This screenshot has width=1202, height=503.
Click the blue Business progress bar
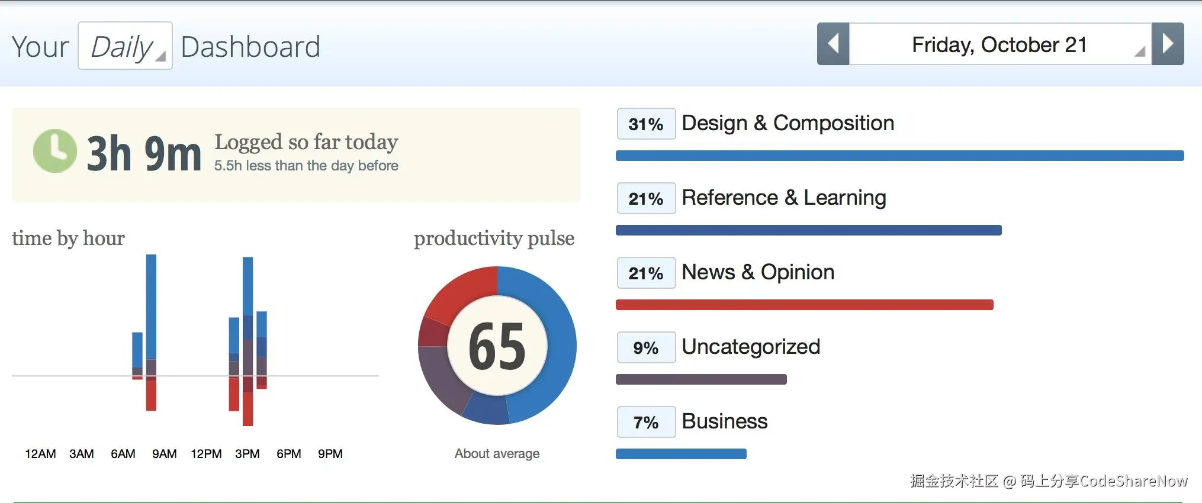tap(681, 454)
